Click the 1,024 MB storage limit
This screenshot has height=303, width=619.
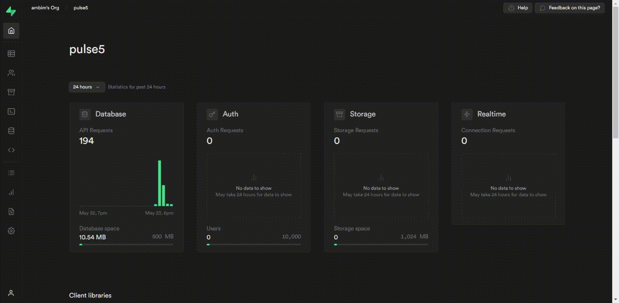point(414,237)
